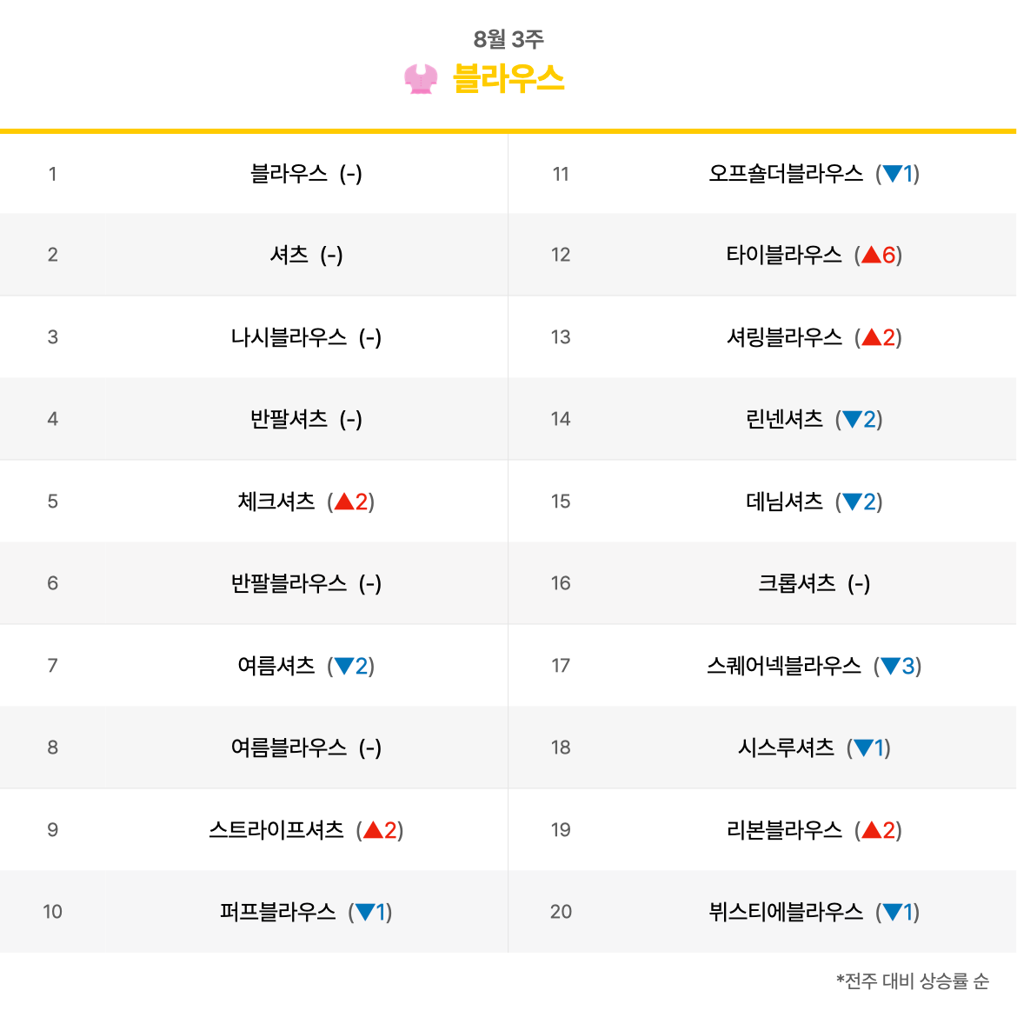Open the 셔링블라우스 ranking entry

click(x=784, y=337)
